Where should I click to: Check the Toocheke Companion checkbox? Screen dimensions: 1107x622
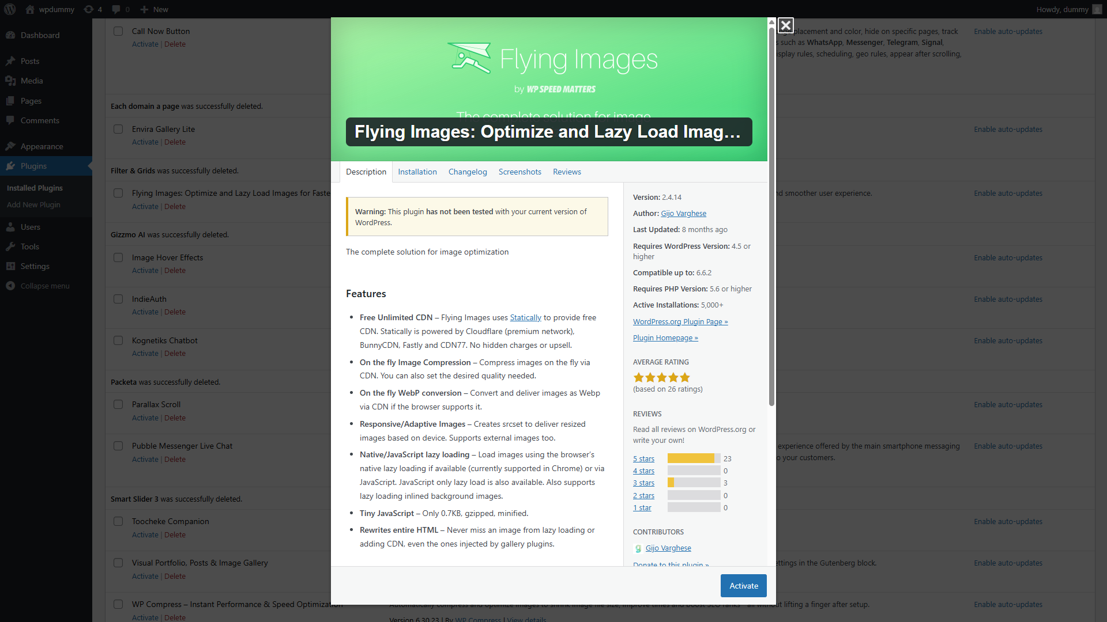(x=118, y=521)
